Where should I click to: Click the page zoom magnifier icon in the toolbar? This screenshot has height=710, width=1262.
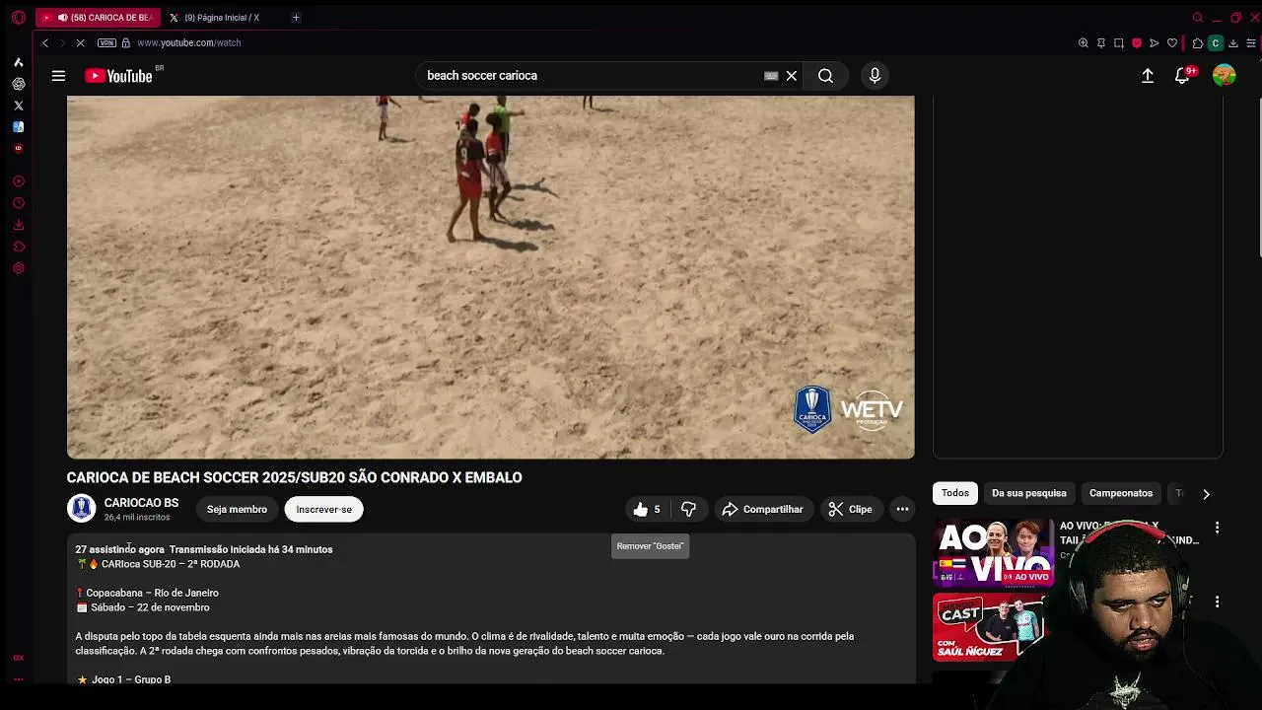tap(1083, 42)
